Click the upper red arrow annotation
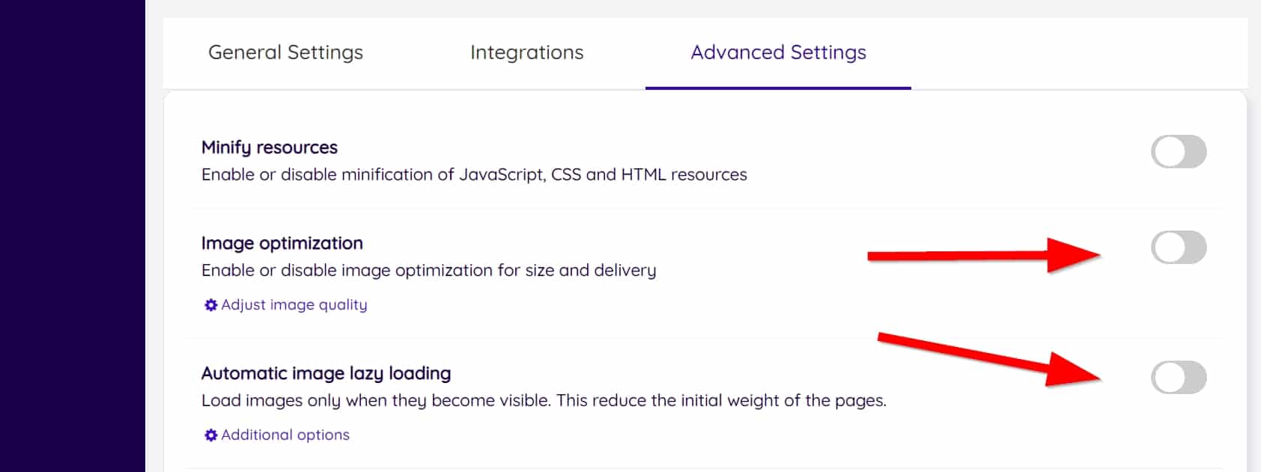 click(x=981, y=256)
